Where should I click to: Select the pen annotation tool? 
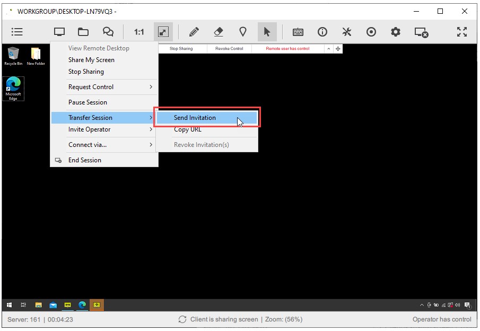[x=194, y=32]
